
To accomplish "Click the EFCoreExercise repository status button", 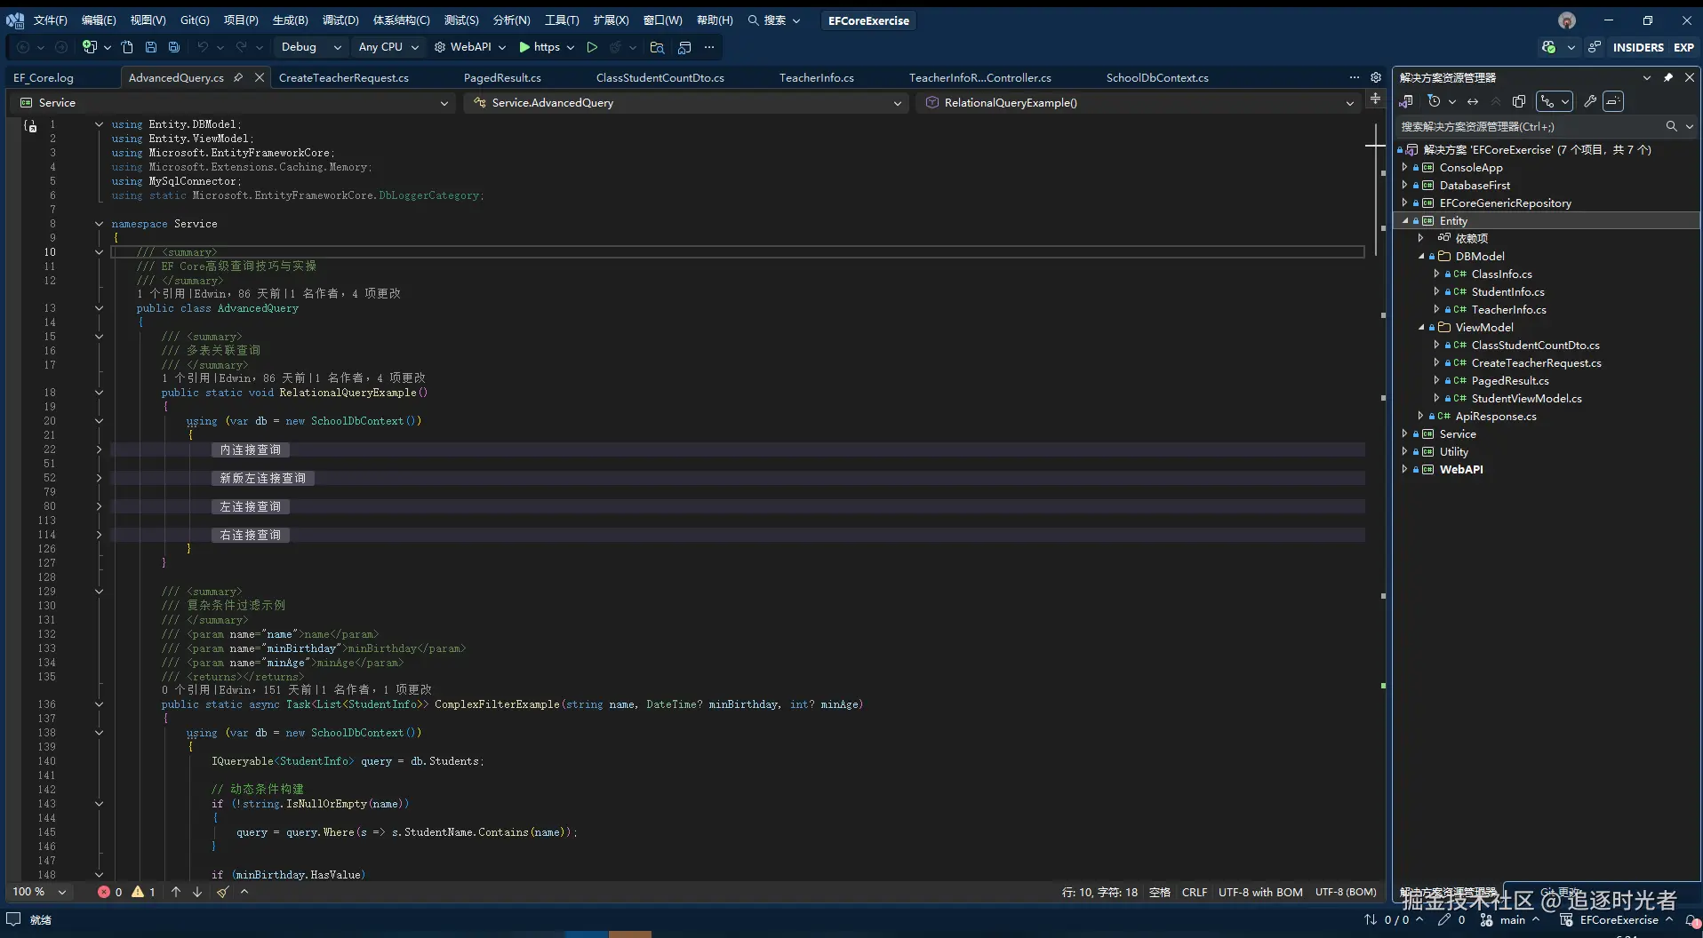I will [x=1616, y=920].
